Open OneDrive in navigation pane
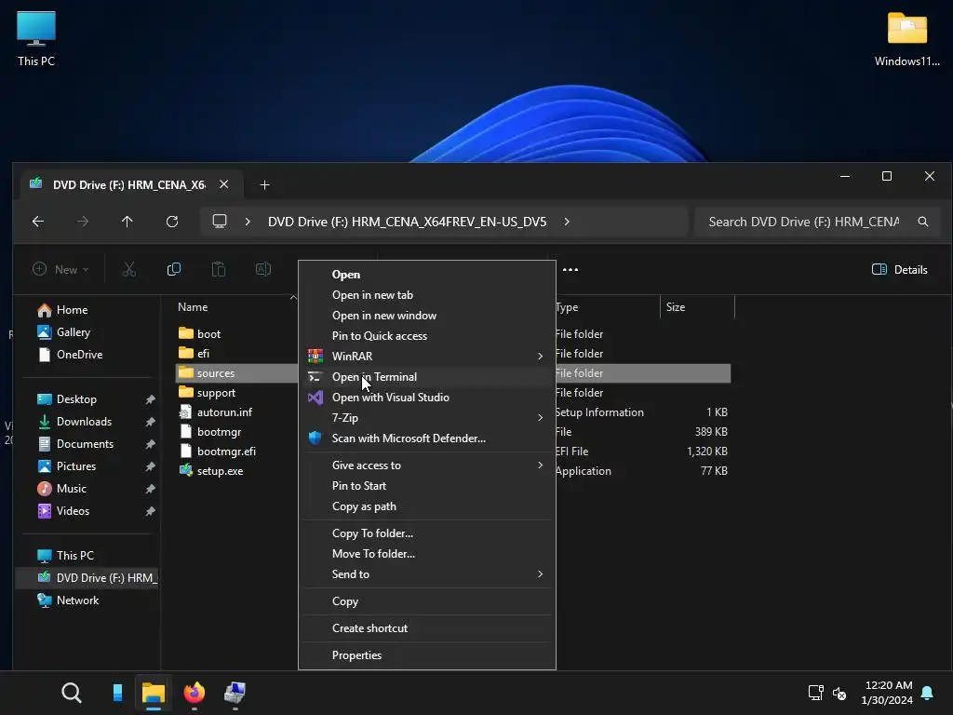 [71, 355]
